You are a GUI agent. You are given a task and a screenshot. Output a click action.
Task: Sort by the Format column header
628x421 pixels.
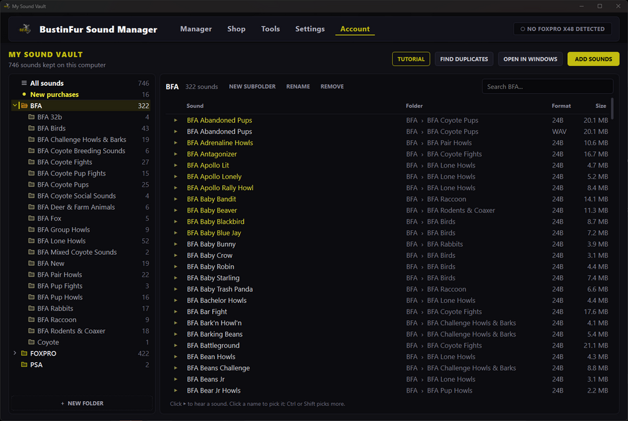[x=561, y=106]
